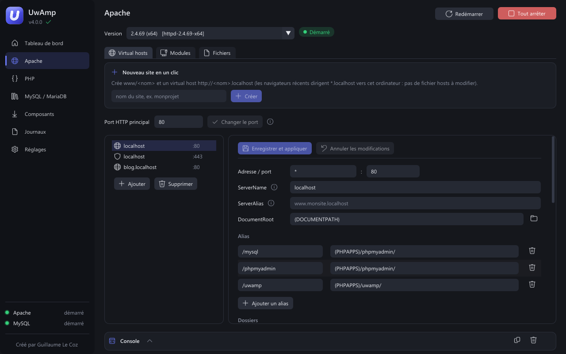Delete the /phpmyadmin alias with trash icon

point(532,267)
